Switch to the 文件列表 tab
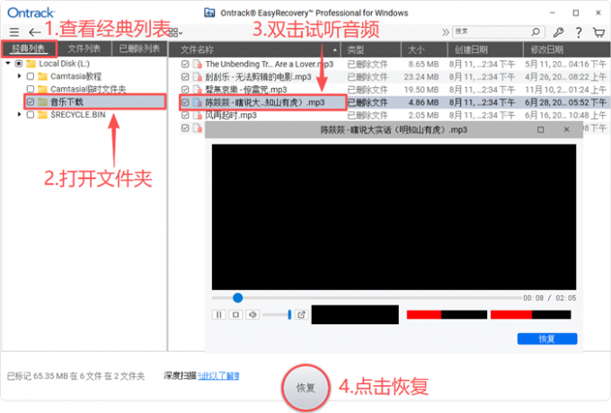611x413 pixels. click(x=84, y=48)
